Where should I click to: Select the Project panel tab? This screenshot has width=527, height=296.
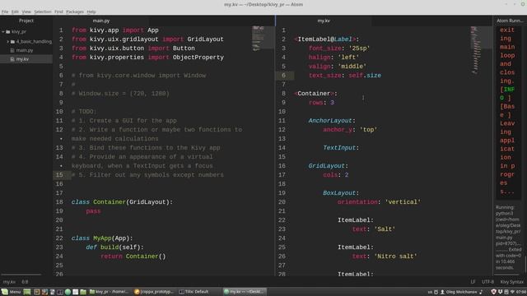click(26, 21)
